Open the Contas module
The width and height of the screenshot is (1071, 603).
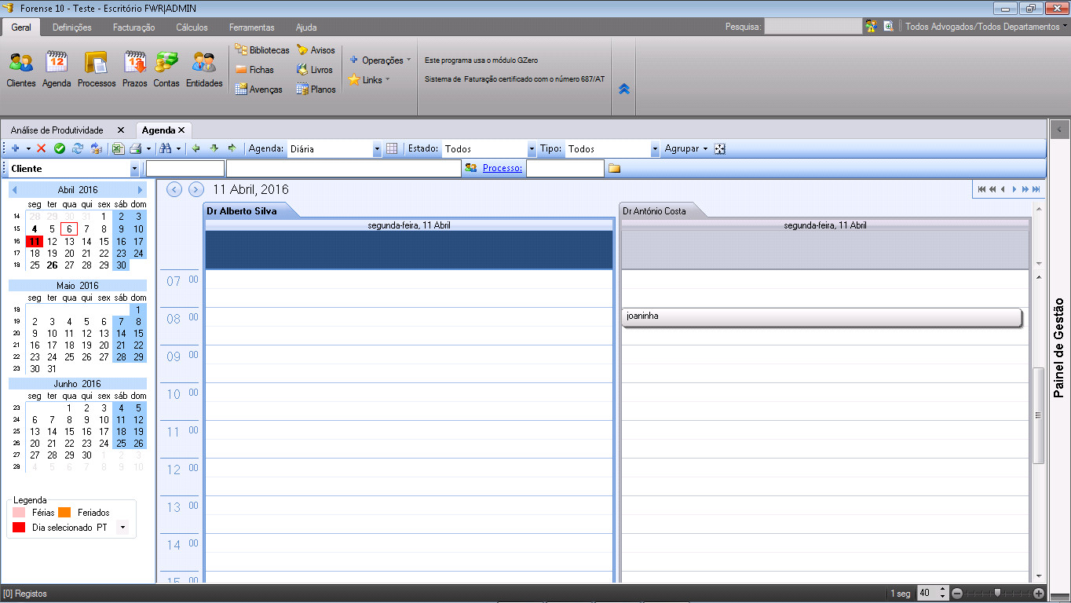pyautogui.click(x=166, y=69)
